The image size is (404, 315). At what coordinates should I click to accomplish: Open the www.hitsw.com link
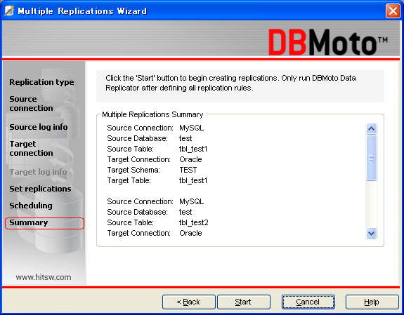click(44, 277)
